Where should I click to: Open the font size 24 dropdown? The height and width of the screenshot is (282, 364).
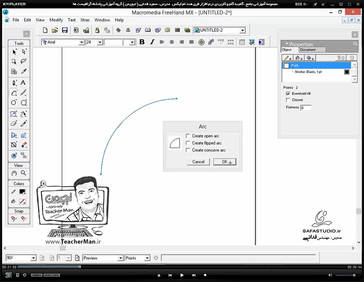tap(100, 42)
